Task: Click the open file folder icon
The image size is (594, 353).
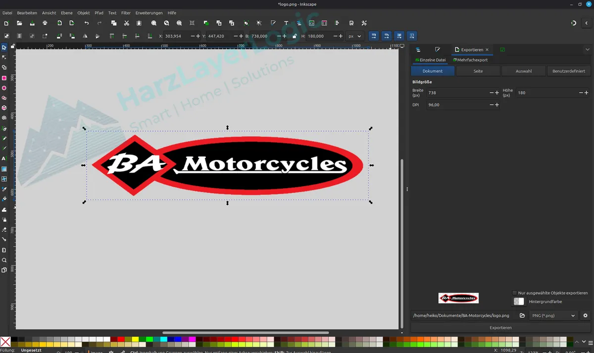Action: (19, 23)
